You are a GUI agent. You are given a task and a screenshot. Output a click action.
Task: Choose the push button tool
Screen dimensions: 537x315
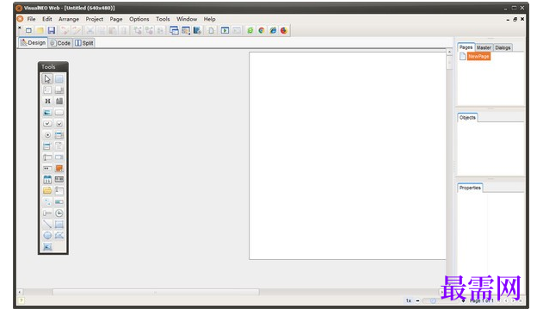click(59, 112)
